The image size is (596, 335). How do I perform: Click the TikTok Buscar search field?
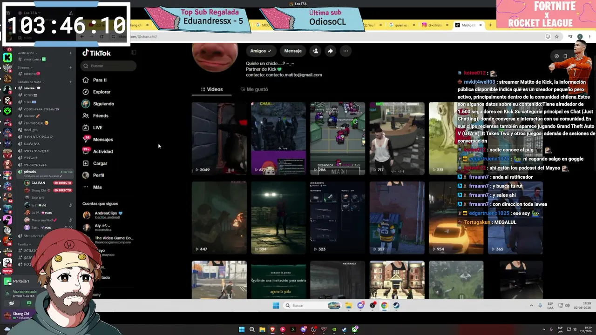108,66
